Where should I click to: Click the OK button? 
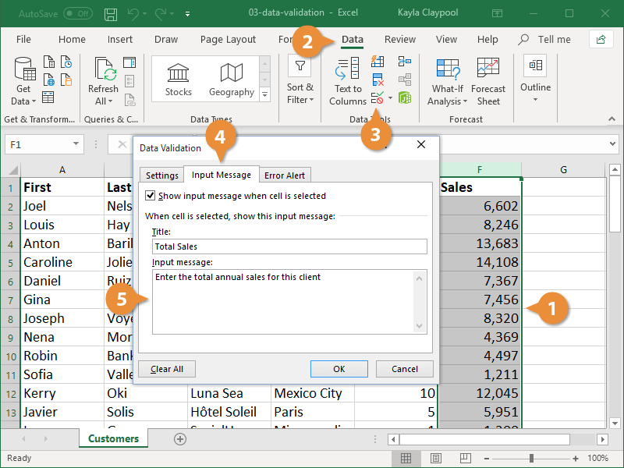(339, 369)
